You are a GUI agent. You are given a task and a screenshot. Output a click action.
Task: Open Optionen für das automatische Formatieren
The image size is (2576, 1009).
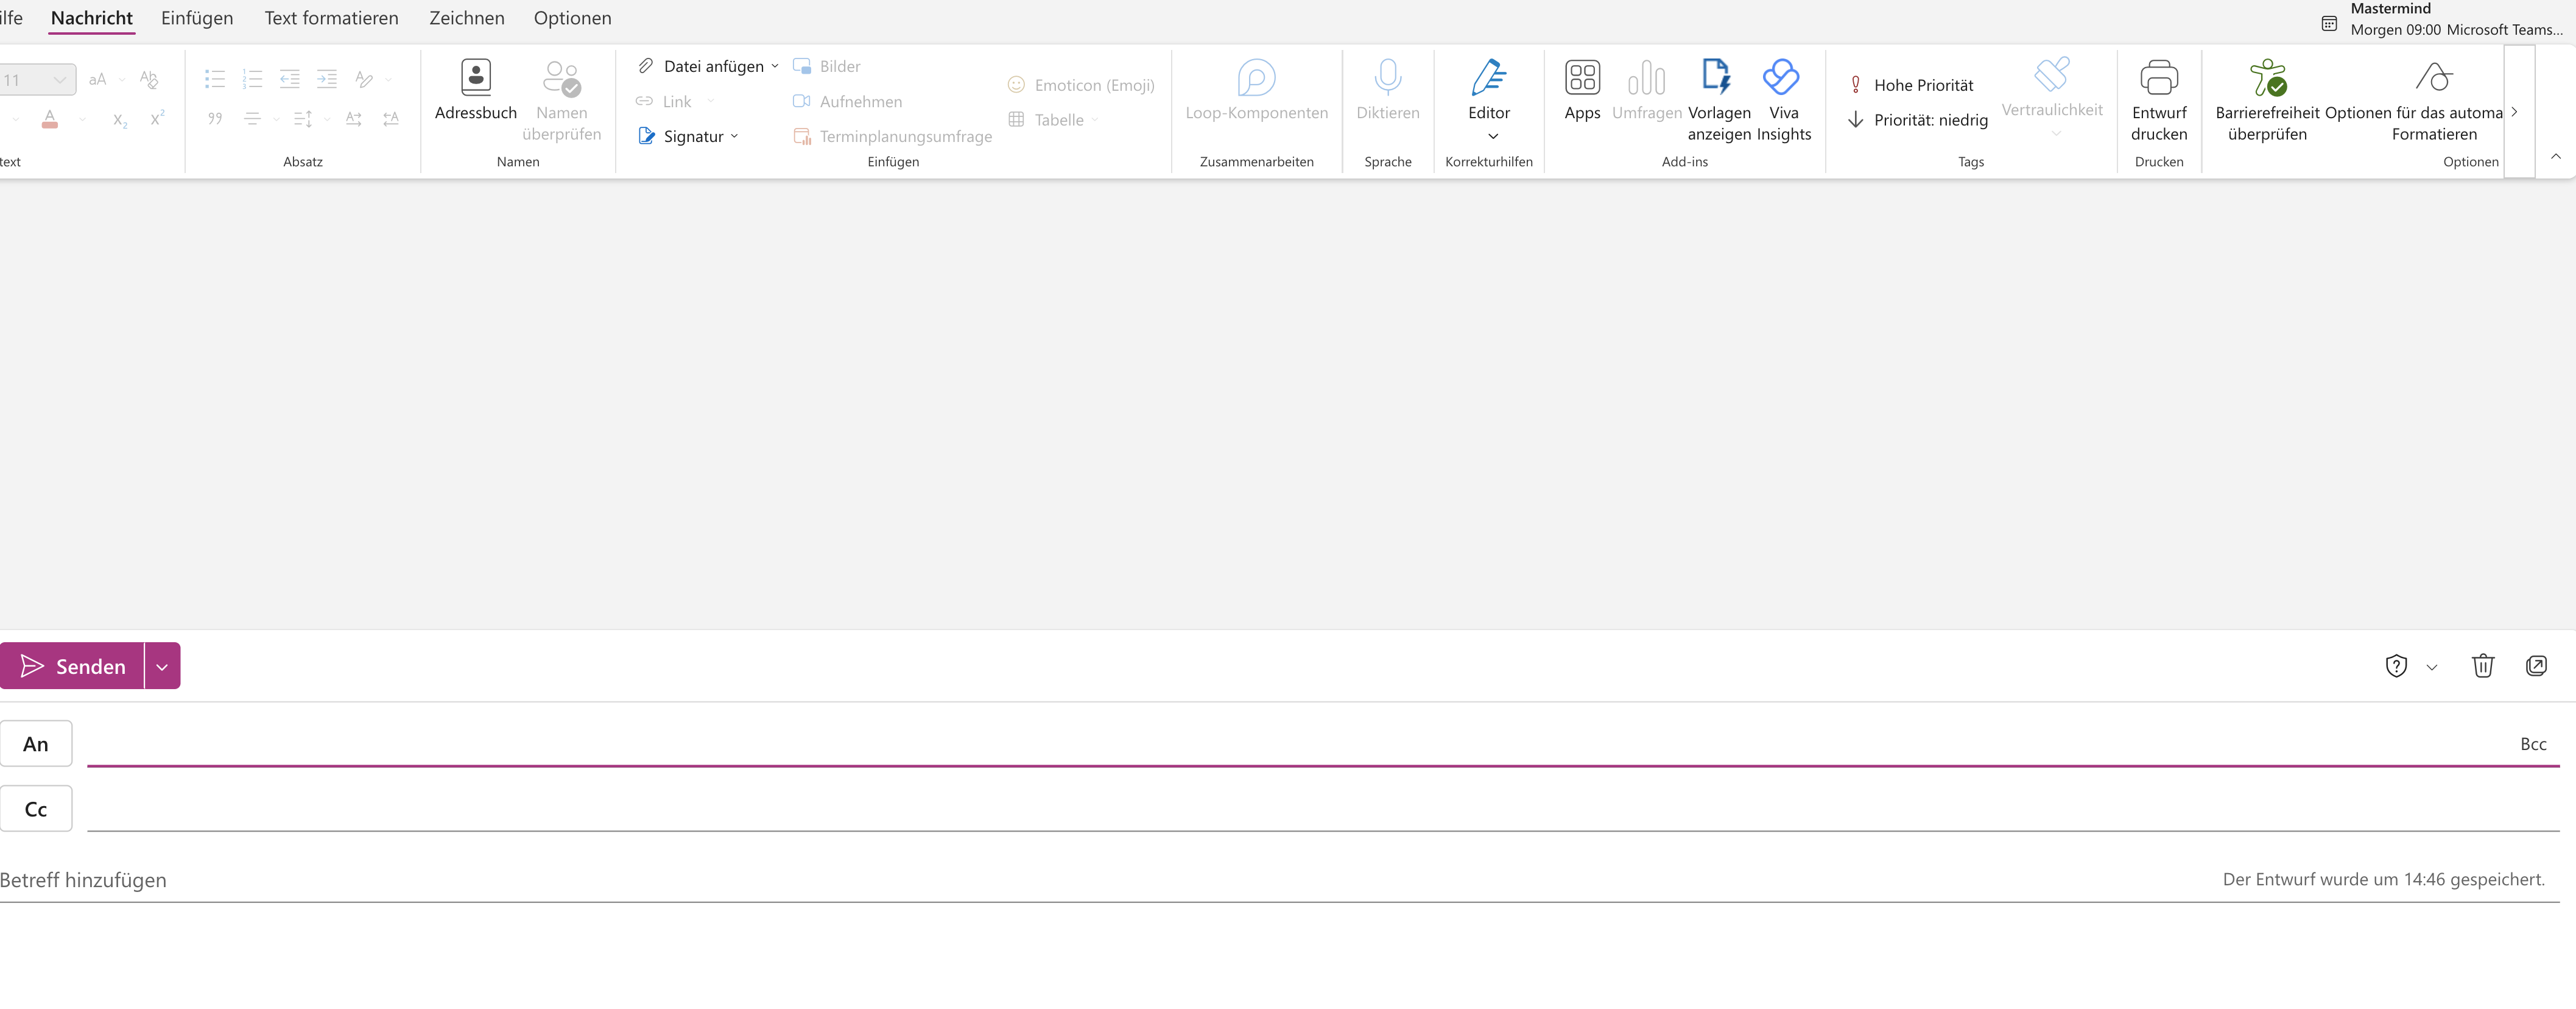[2414, 100]
